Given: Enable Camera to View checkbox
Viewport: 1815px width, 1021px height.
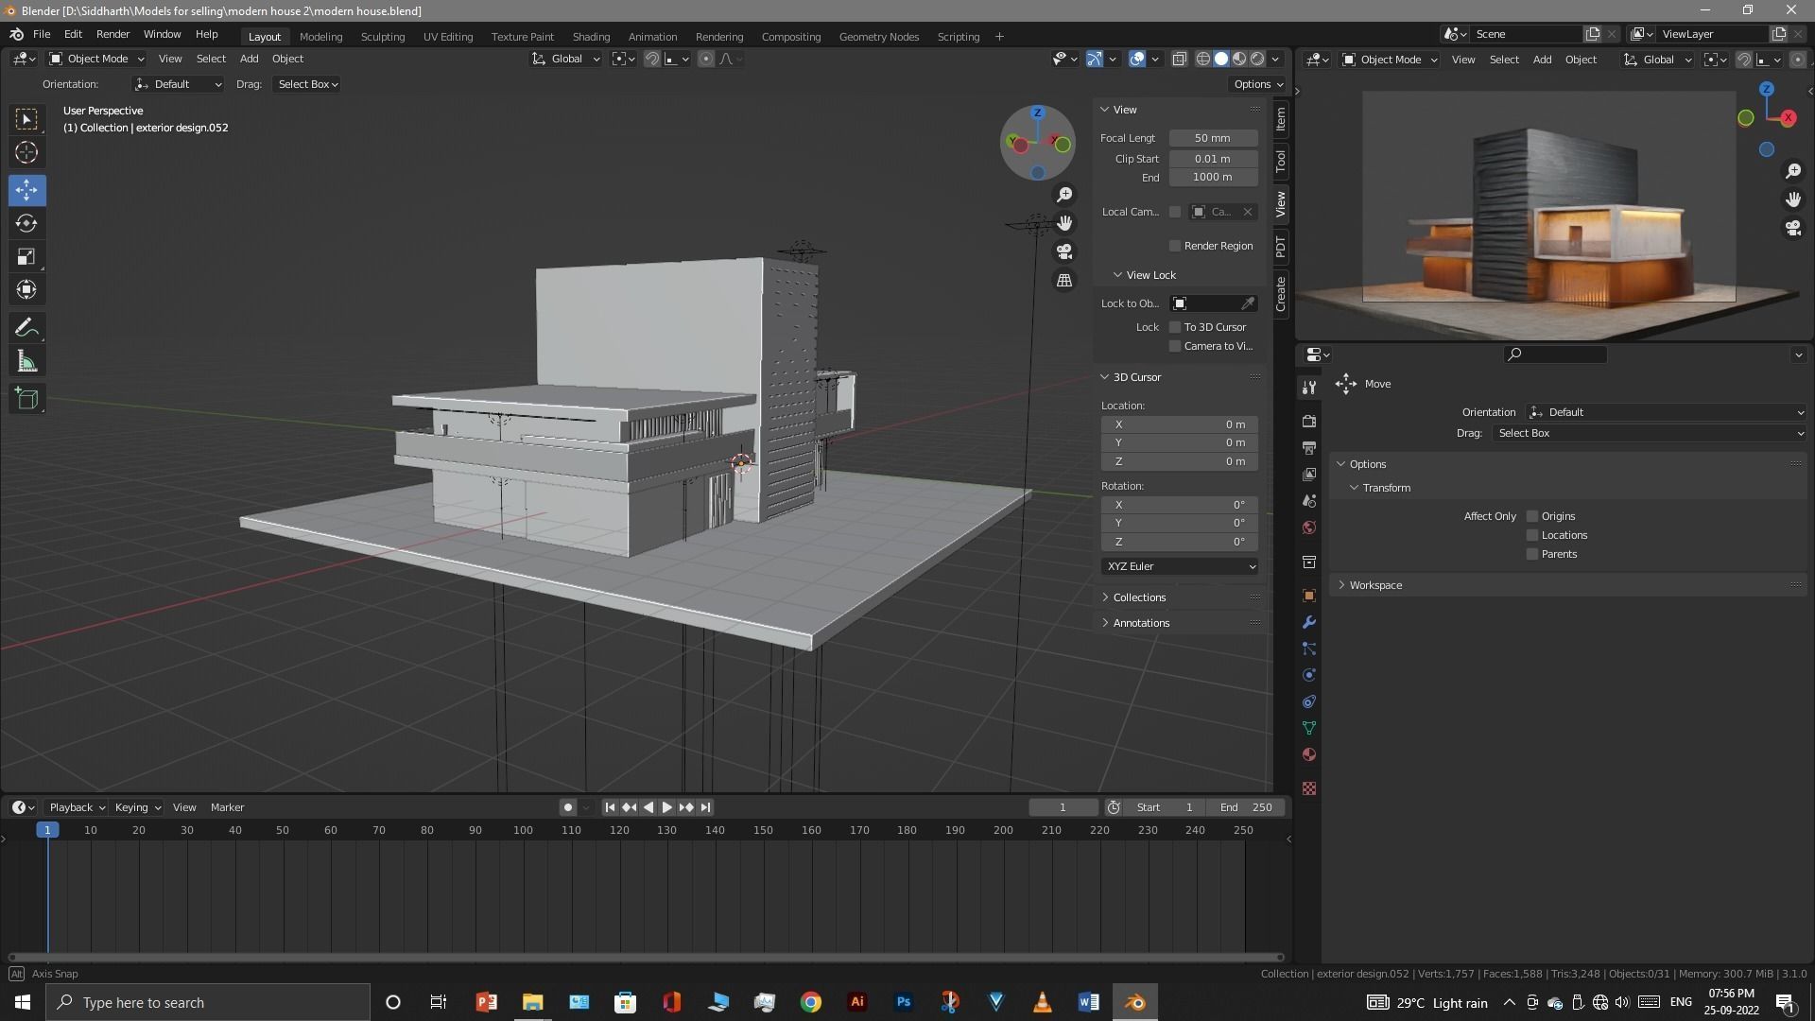Looking at the screenshot, I should (1175, 346).
